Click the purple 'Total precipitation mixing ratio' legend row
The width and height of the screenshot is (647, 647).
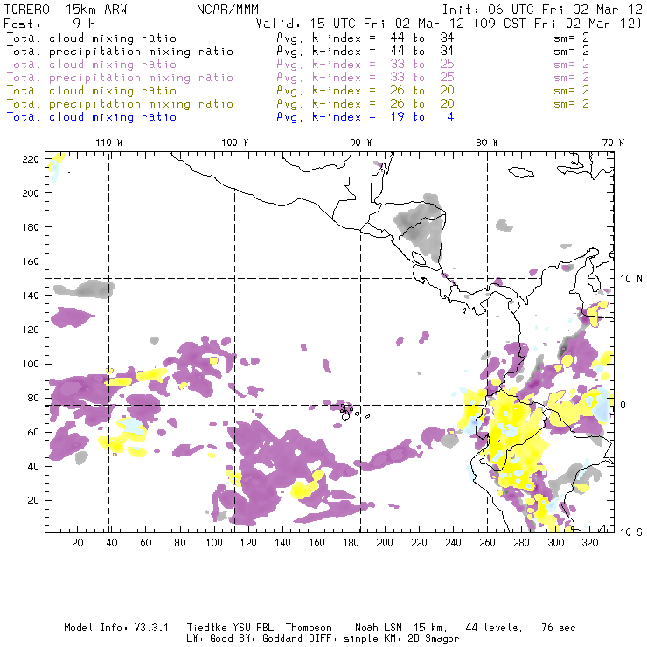(x=120, y=78)
